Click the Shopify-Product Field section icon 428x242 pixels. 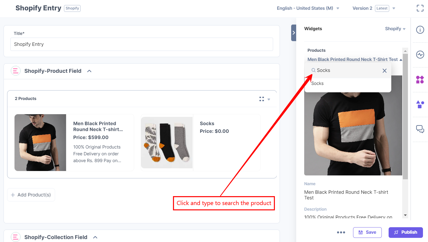coord(15,71)
